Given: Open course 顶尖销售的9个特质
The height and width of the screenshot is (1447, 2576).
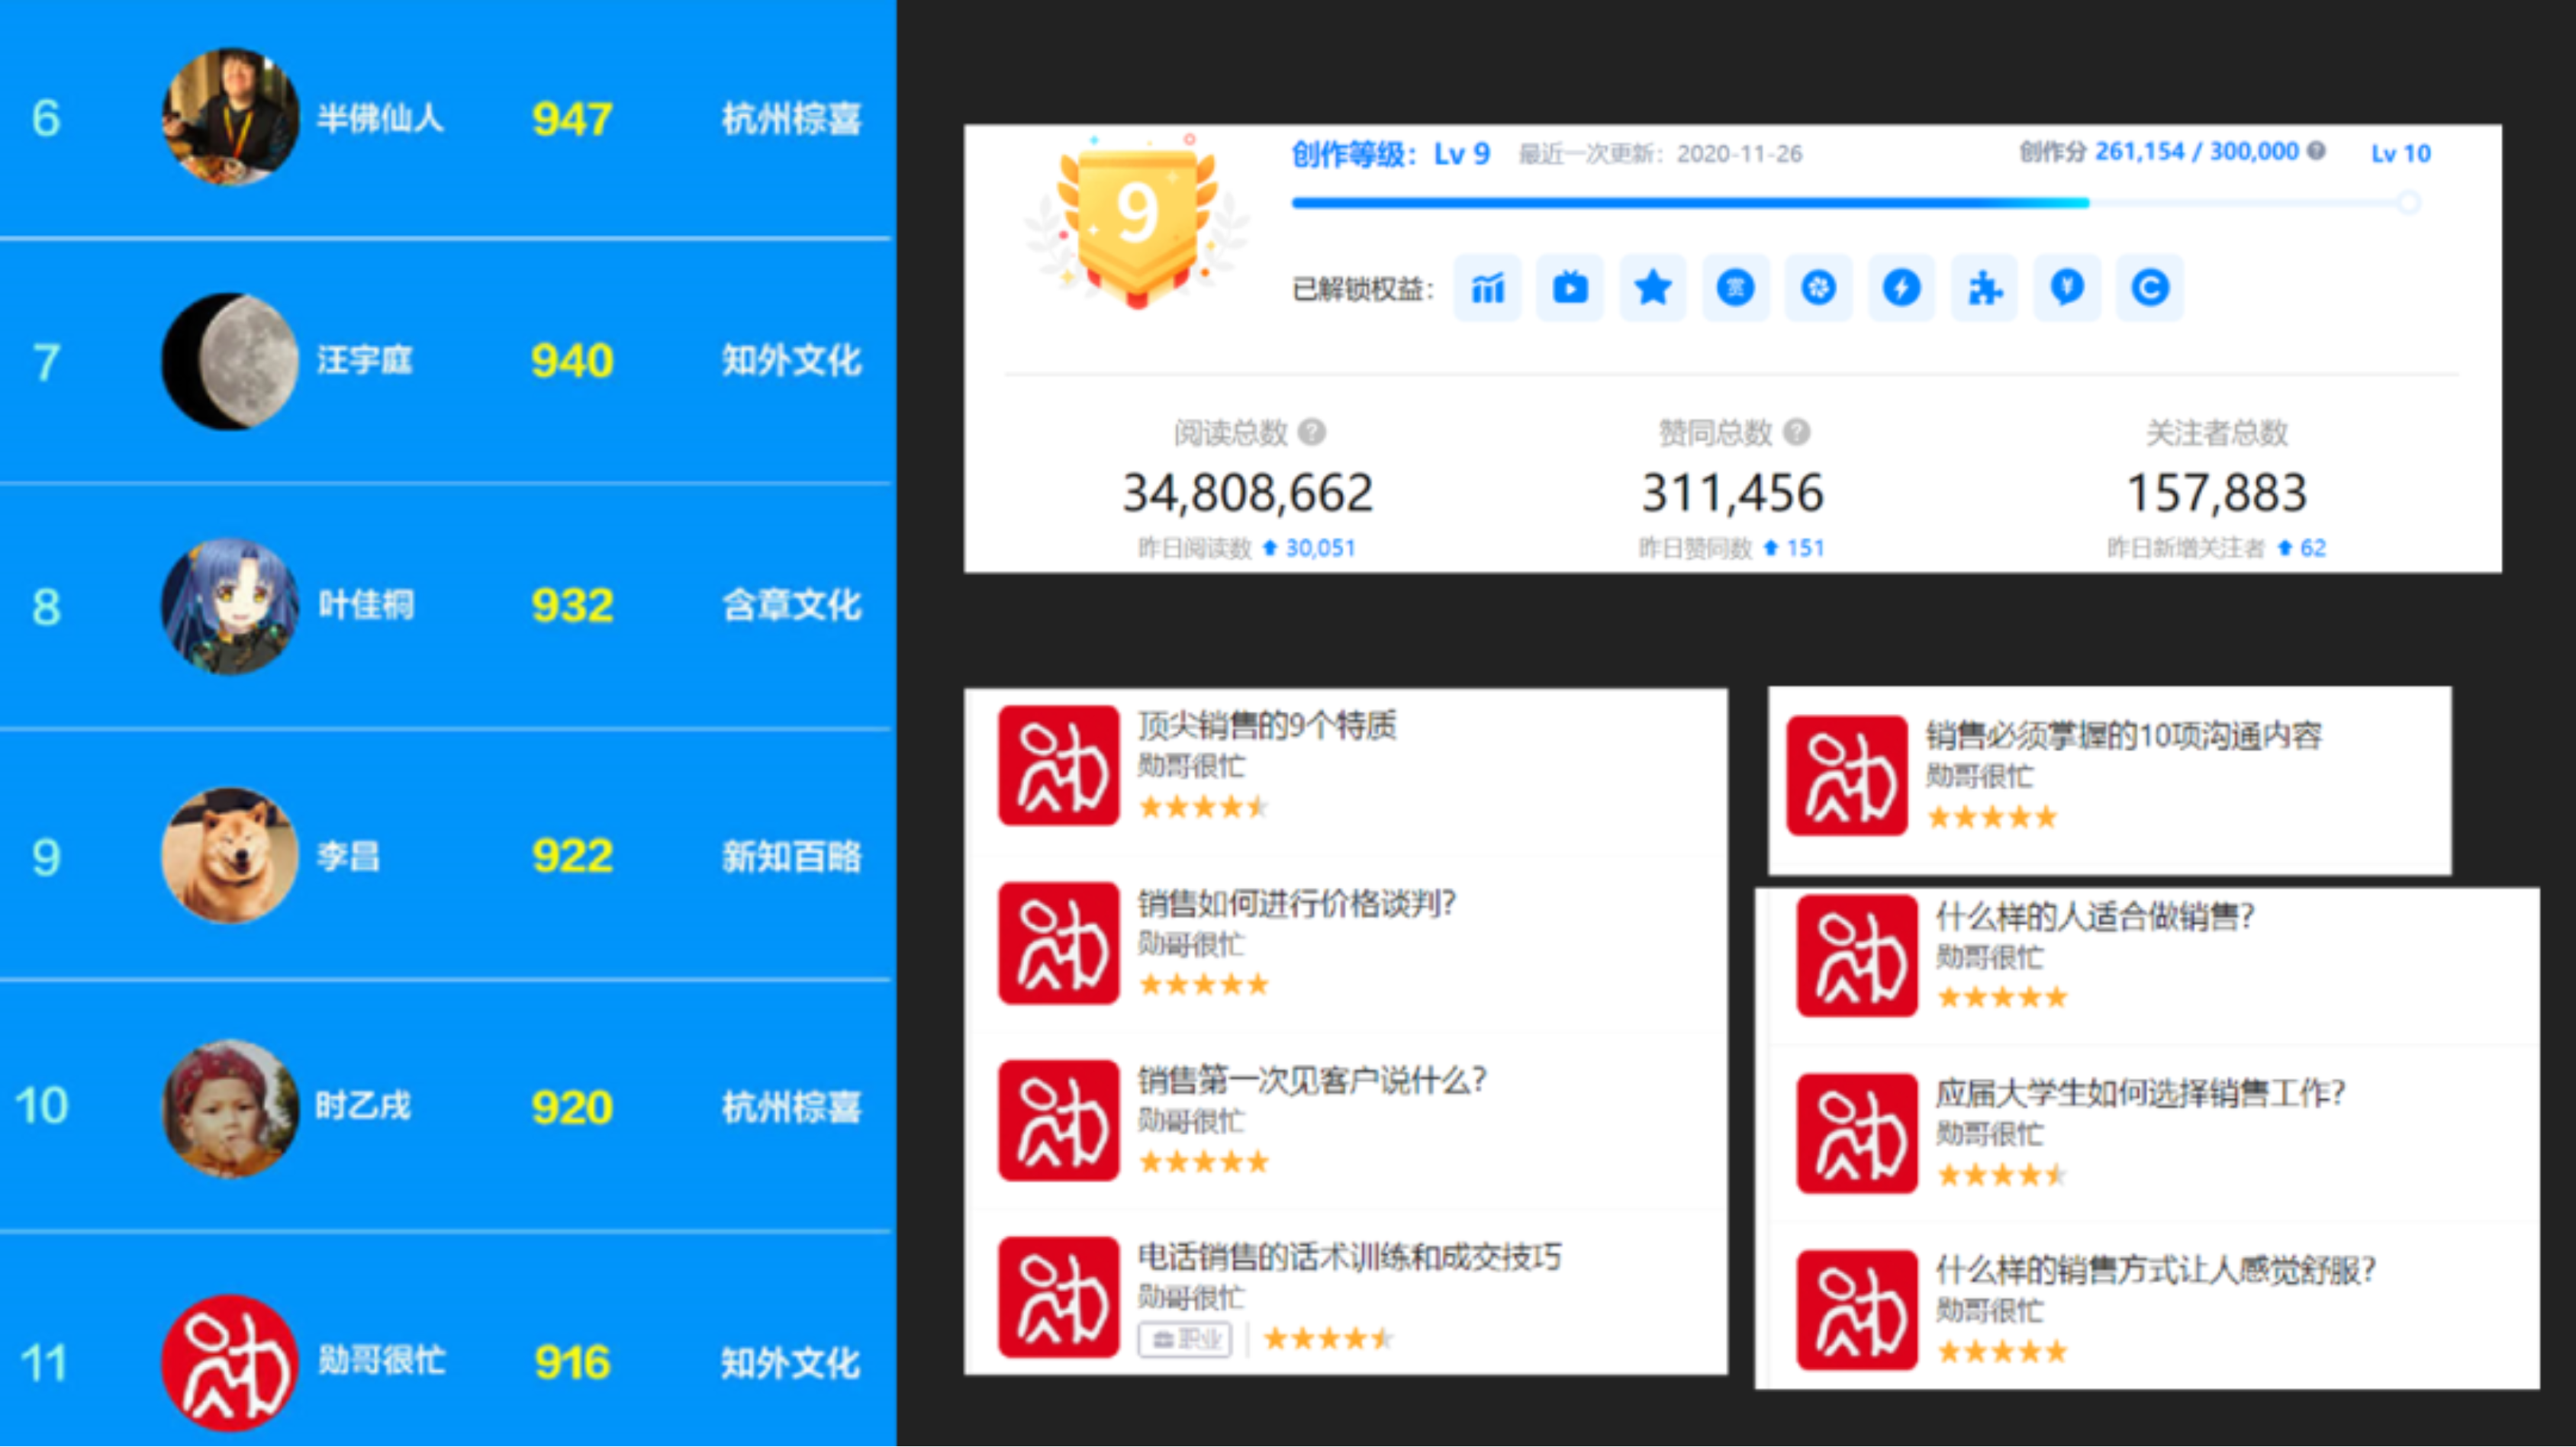Looking at the screenshot, I should click(x=1266, y=725).
